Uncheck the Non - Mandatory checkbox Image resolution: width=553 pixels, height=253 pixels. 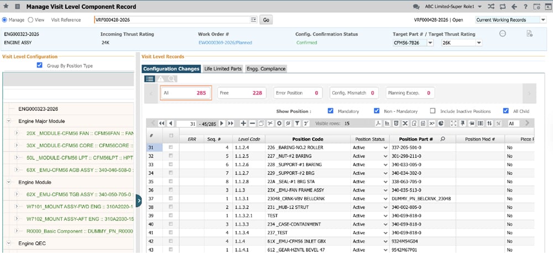click(377, 111)
